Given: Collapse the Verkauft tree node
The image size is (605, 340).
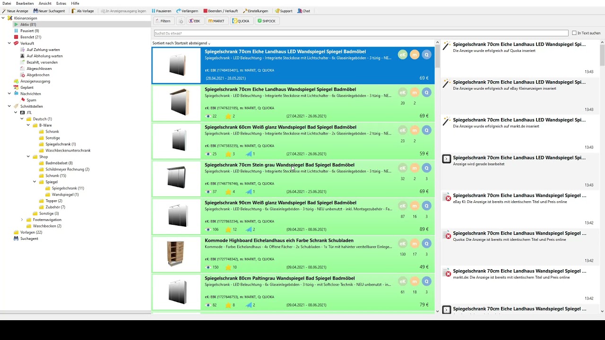Looking at the screenshot, I should tap(9, 43).
